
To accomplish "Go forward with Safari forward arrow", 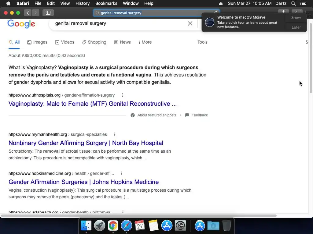I will point(35,13).
